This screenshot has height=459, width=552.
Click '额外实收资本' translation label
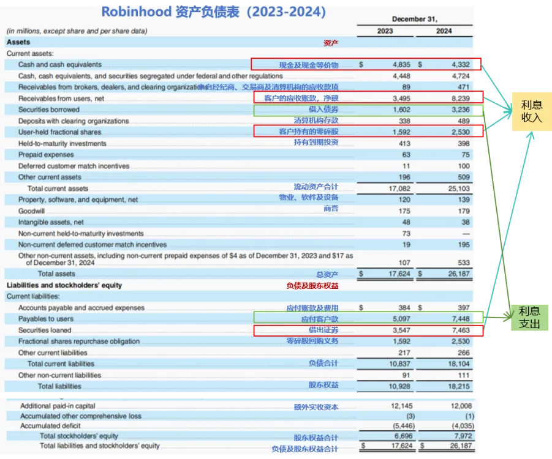point(316,408)
